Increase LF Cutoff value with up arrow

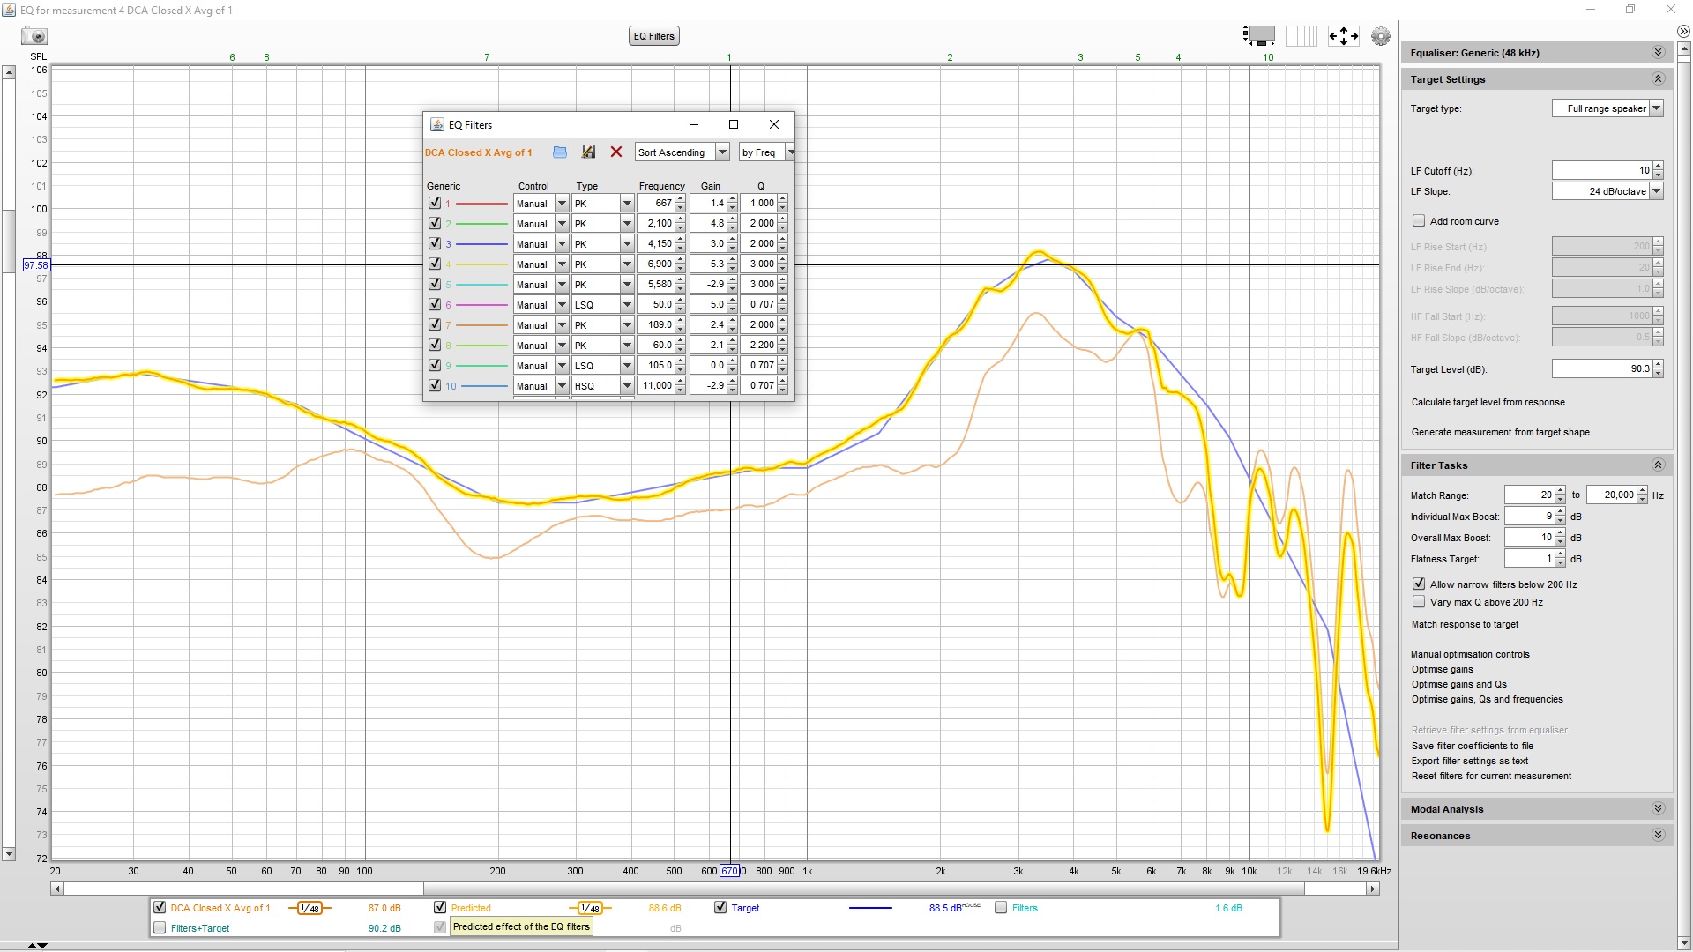pyautogui.click(x=1659, y=167)
